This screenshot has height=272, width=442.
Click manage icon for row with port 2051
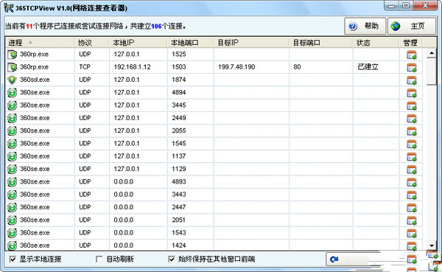[x=412, y=220]
